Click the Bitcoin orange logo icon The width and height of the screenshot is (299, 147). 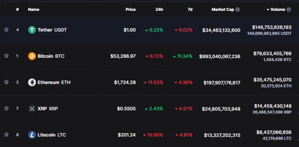point(32,56)
